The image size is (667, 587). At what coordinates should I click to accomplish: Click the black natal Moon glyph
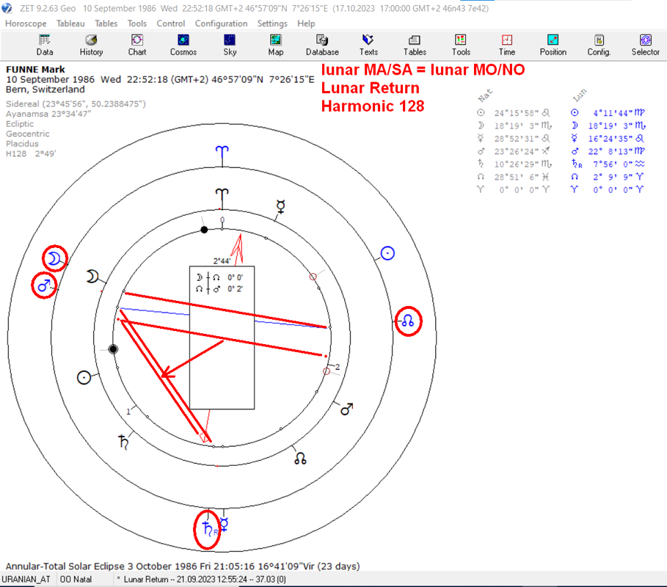(x=92, y=277)
